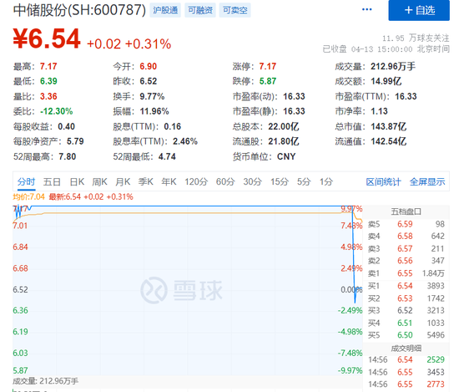Click the current price ¥6.54
Screen dimensions: 459x392
47,38
